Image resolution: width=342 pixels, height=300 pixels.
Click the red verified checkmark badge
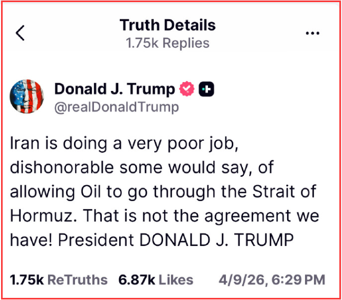(186, 89)
